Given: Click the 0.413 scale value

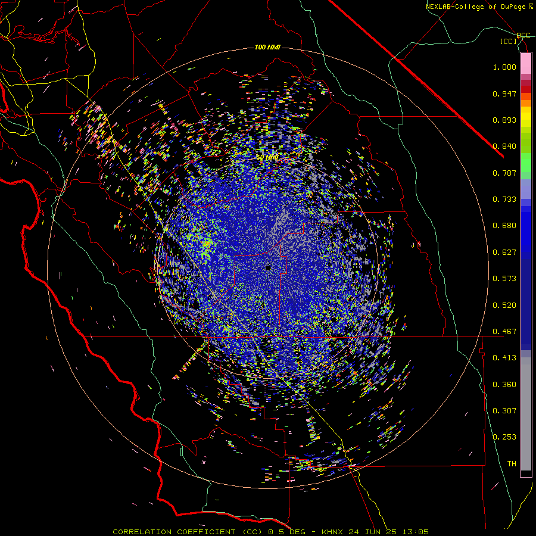Looking at the screenshot, I should (504, 358).
